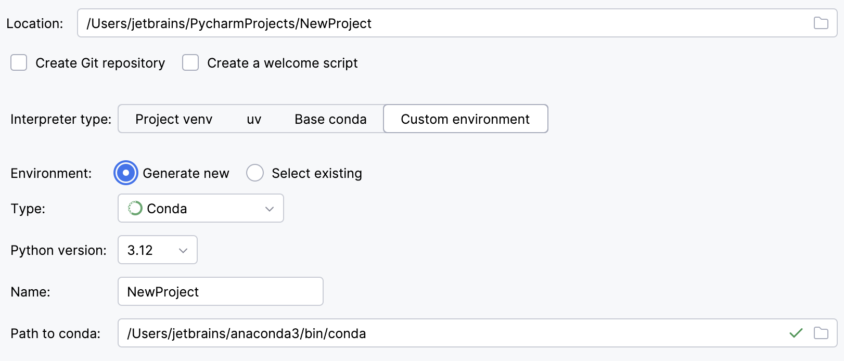844x361 pixels.
Task: Select Custom environment interpreter type
Action: click(x=465, y=119)
